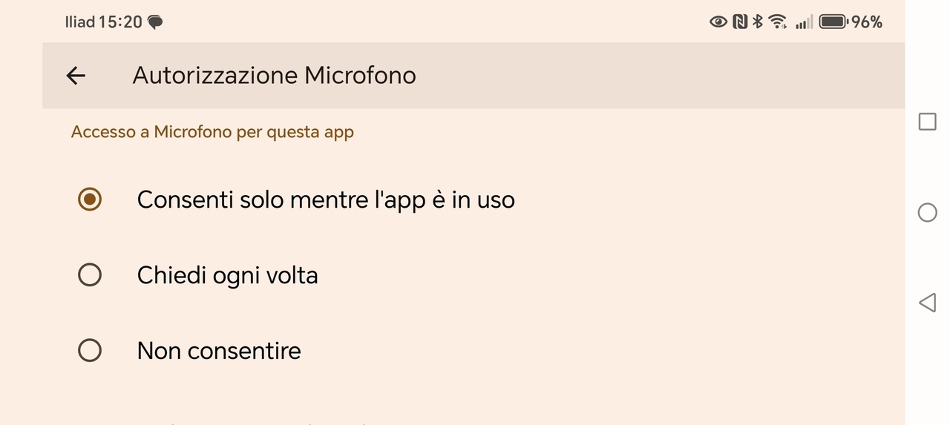This screenshot has width=950, height=425.
Task: Tap the battery icon in status bar
Action: pyautogui.click(x=833, y=22)
